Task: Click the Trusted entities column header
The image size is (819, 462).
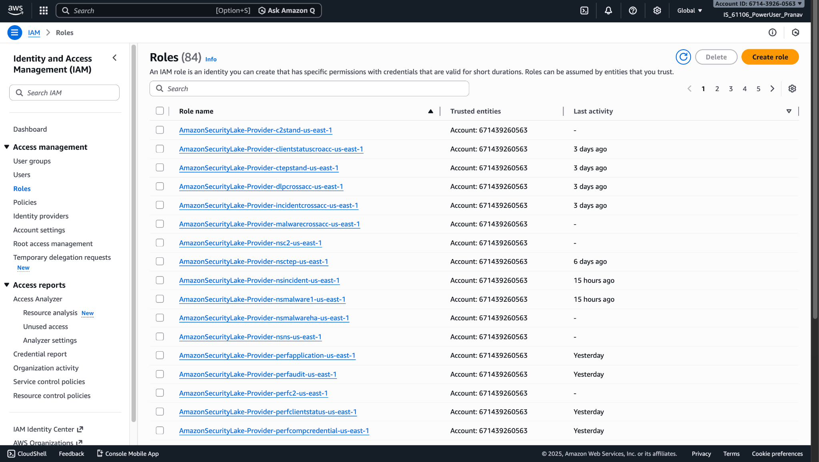Action: tap(475, 112)
